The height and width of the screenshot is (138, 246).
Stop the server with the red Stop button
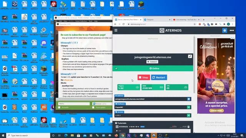(143, 77)
